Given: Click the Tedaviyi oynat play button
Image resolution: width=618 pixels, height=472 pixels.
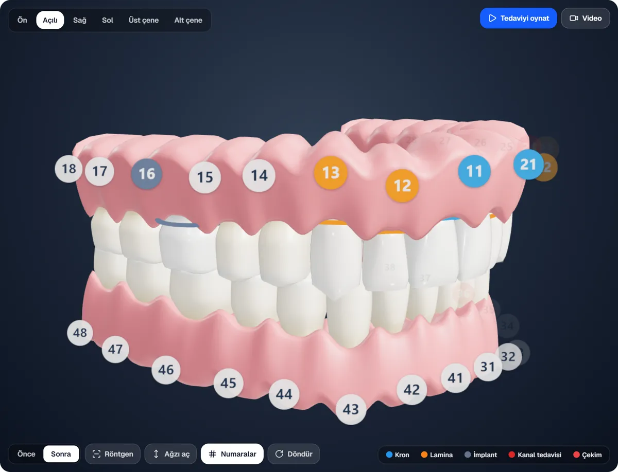Looking at the screenshot, I should click(519, 18).
